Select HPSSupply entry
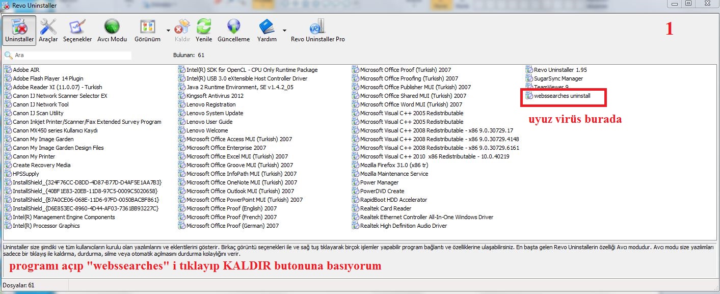720x294 pixels. 22,174
